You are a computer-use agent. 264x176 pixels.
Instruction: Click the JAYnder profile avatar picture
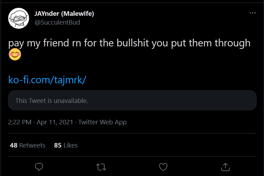coord(19,18)
